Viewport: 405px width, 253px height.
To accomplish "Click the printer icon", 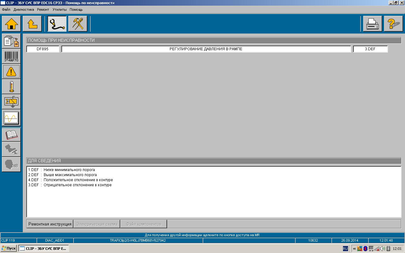I will [372, 24].
